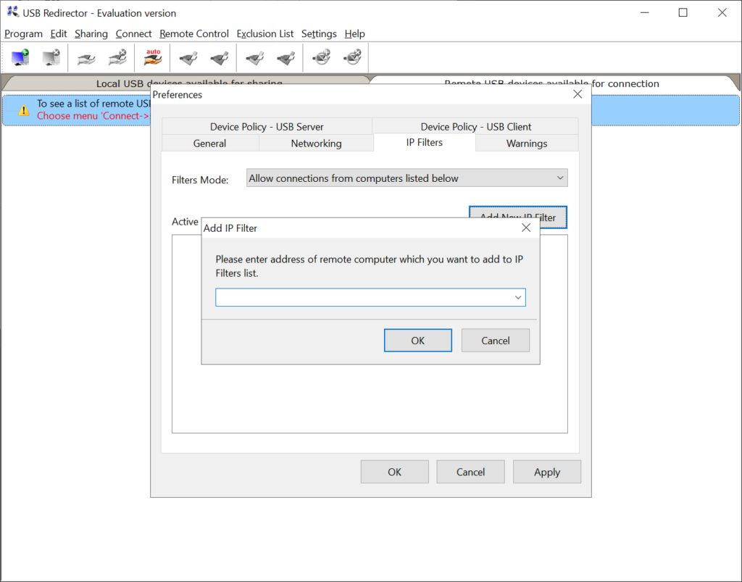
Task: Close the Add IP Filter dialog
Action: click(x=526, y=228)
